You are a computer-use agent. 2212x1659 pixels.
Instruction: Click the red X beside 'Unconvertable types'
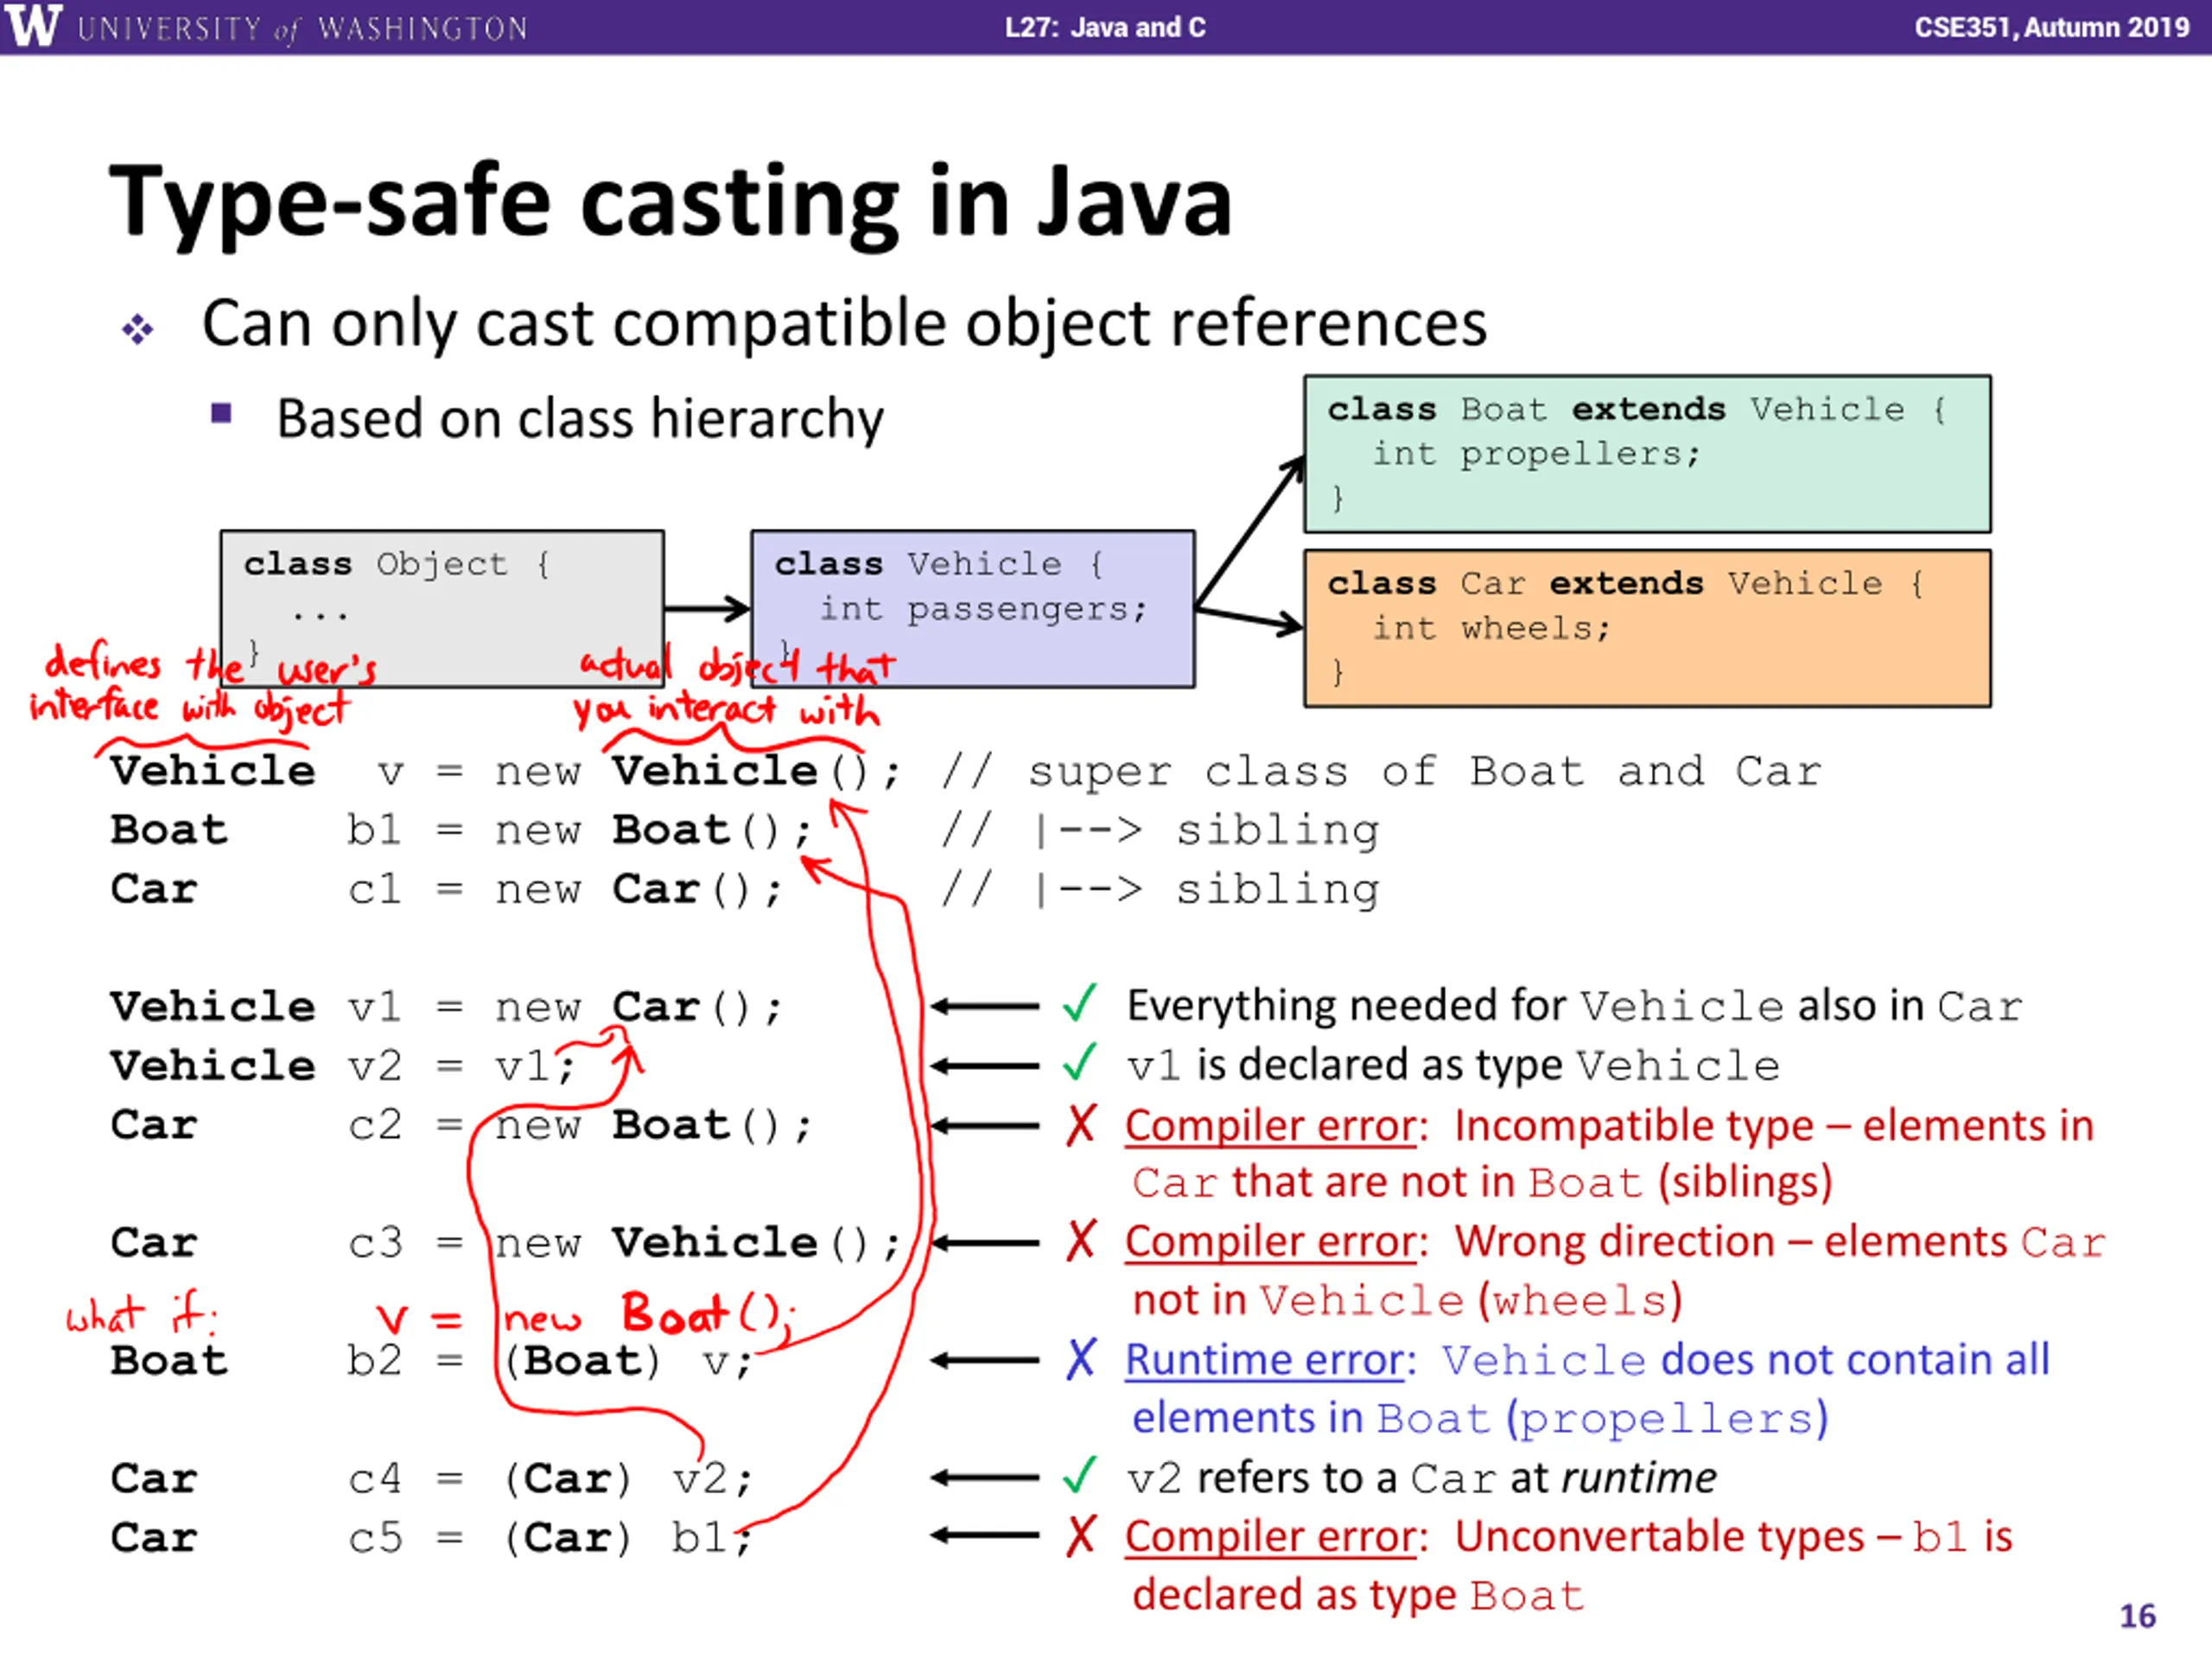pyautogui.click(x=1081, y=1536)
